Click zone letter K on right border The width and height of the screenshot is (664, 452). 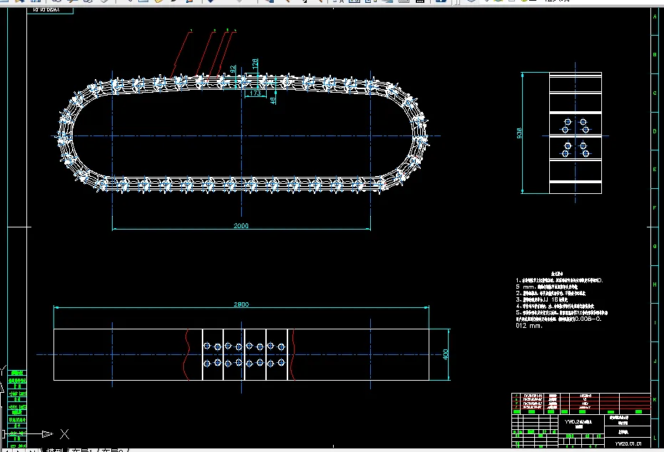(x=655, y=399)
